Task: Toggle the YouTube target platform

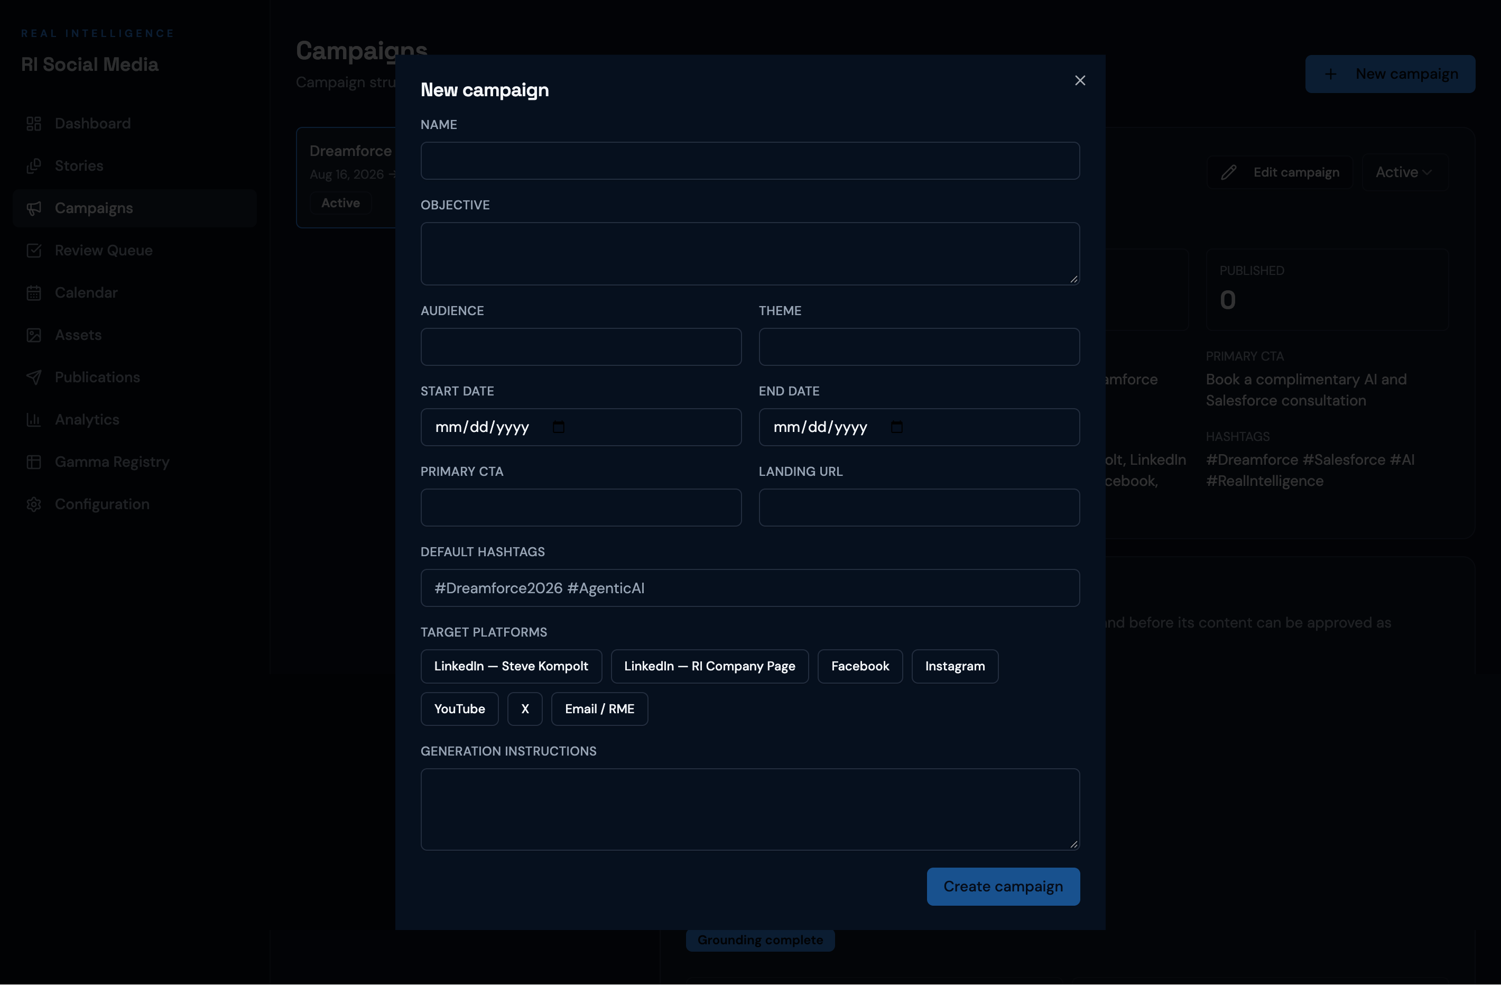Action: 459,709
